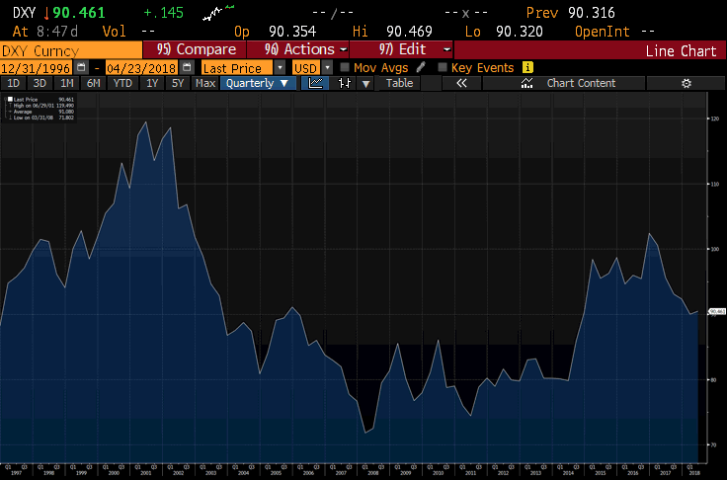Screen dimensions: 727x480
Task: Edit the start date 12/31/1996 field
Action: point(37,68)
